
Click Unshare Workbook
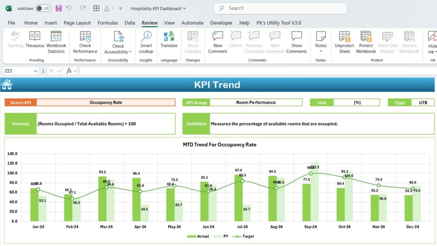(409, 42)
